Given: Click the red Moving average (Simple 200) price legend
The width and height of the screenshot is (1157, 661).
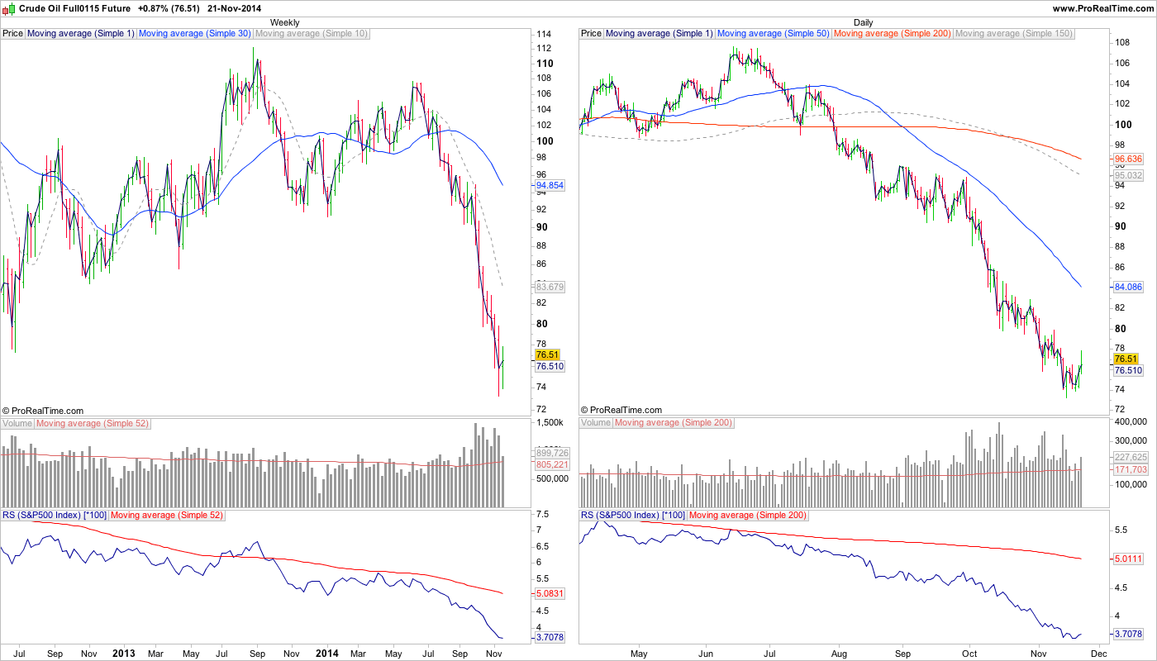Looking at the screenshot, I should pyautogui.click(x=893, y=34).
